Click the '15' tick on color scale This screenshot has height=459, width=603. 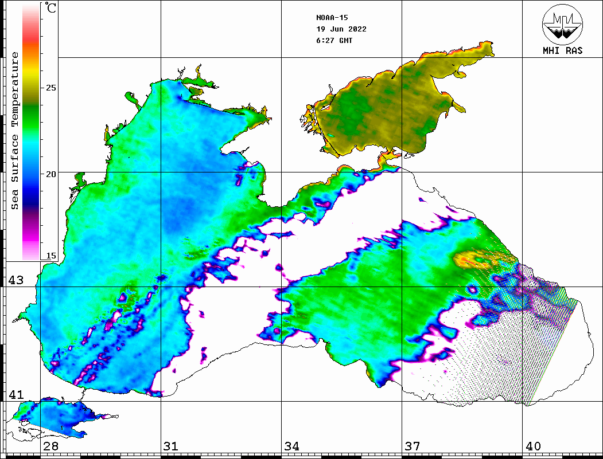[x=50, y=256]
